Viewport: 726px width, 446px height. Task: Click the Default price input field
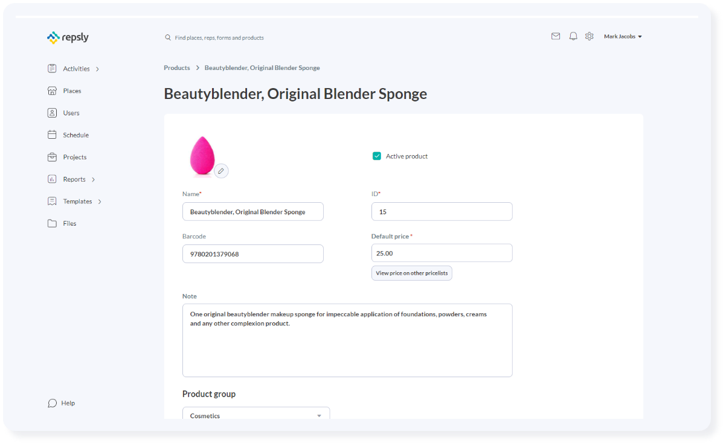(x=442, y=253)
